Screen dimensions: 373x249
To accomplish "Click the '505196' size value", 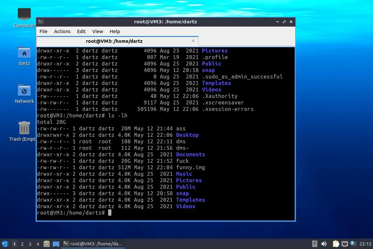I will coord(147,109).
